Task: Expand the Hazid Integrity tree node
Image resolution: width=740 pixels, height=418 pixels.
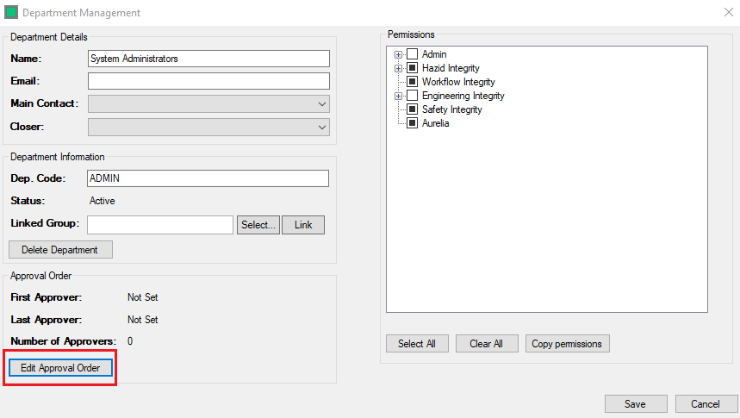Action: point(398,68)
